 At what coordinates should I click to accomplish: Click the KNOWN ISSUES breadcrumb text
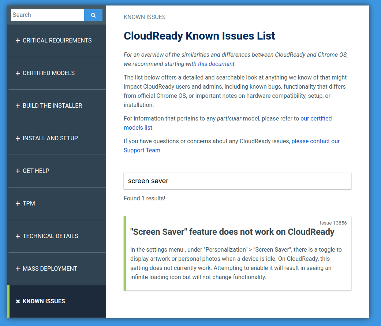tap(145, 17)
